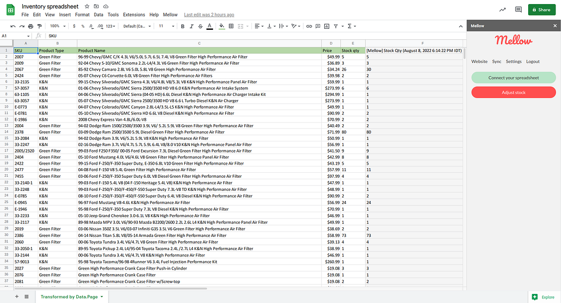Open the last edit history link
561x303 pixels.
click(209, 15)
